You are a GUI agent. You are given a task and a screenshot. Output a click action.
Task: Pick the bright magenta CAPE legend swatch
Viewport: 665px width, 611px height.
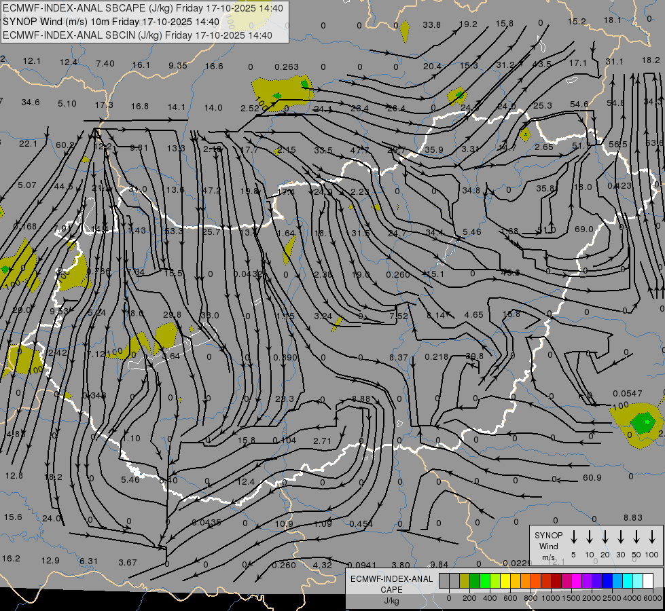[577, 581]
